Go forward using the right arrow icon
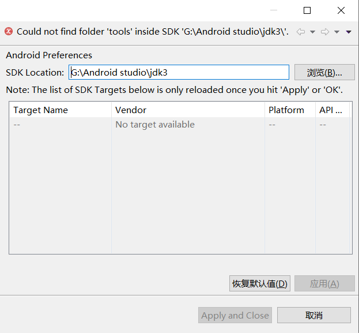359x333 pixels. click(x=325, y=32)
